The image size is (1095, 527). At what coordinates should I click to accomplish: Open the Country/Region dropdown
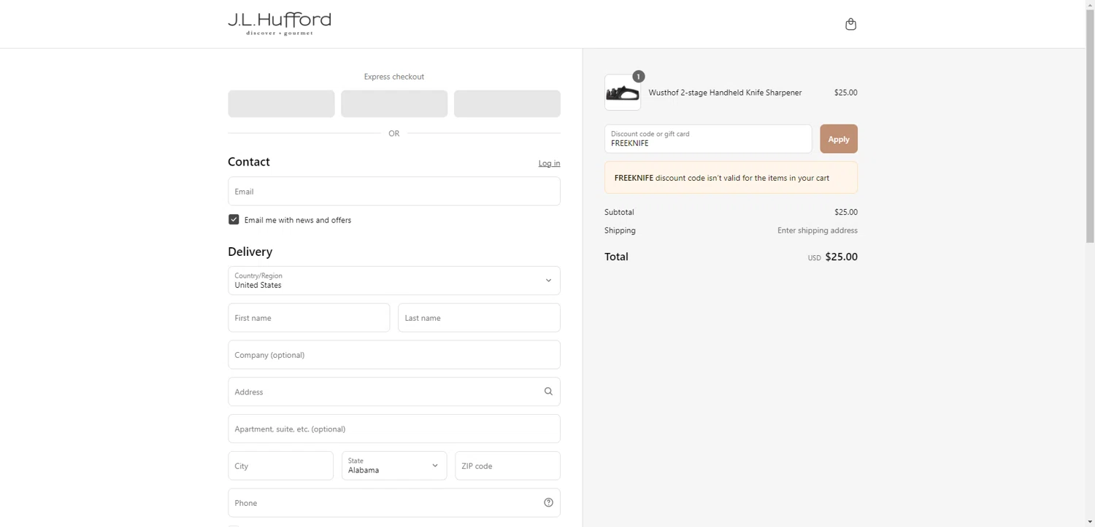click(x=394, y=281)
